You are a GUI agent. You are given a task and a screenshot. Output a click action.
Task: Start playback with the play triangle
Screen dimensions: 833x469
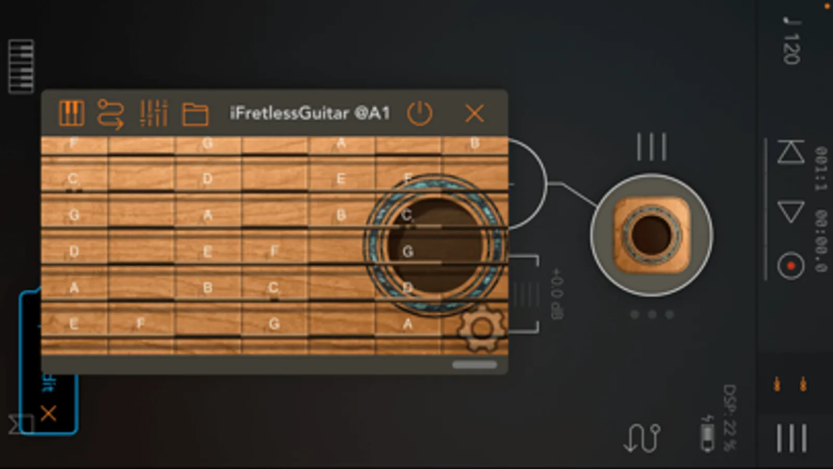[x=791, y=211]
